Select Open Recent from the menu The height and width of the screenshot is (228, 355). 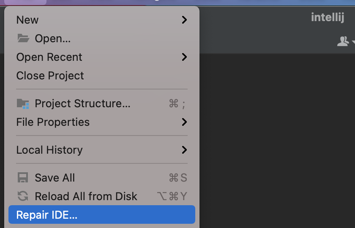[102, 57]
